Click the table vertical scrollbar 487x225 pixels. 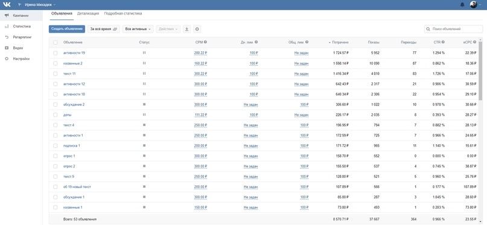[481, 71]
